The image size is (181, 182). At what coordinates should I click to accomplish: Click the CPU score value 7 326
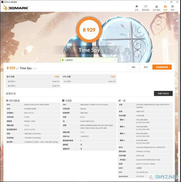[x=113, y=77]
